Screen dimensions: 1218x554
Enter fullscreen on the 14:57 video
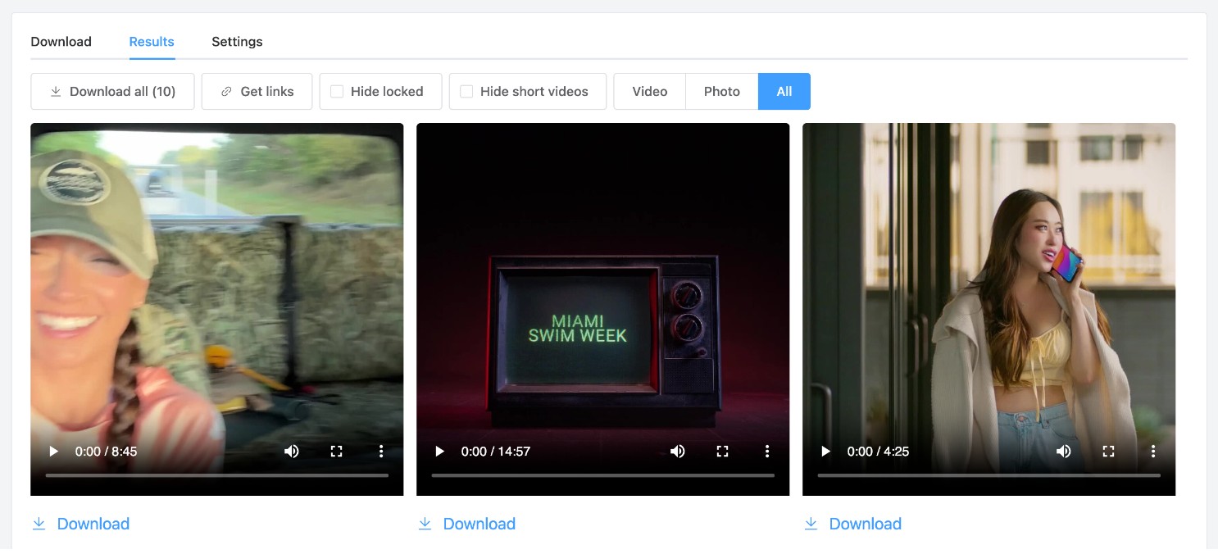[722, 451]
